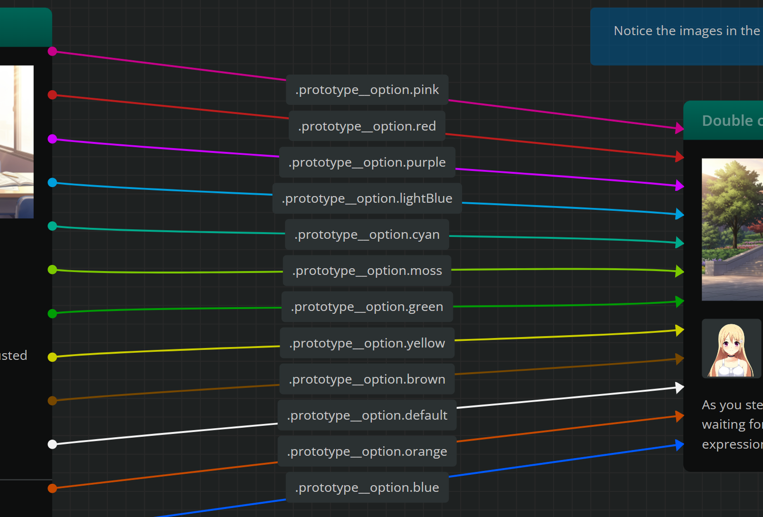Click the cyan output port dot
The width and height of the screenshot is (763, 517).
pyautogui.click(x=53, y=226)
